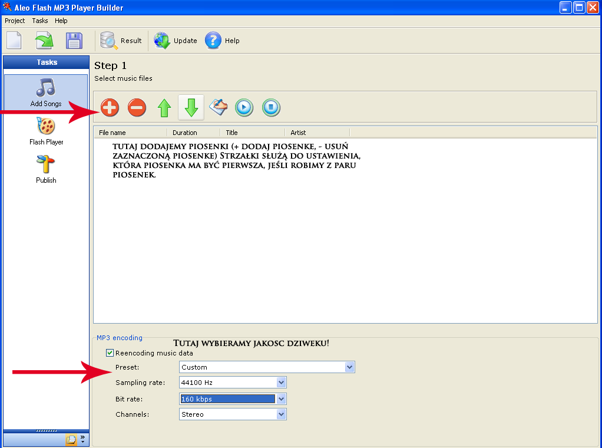
Task: Click the Title column header
Action: 253,133
